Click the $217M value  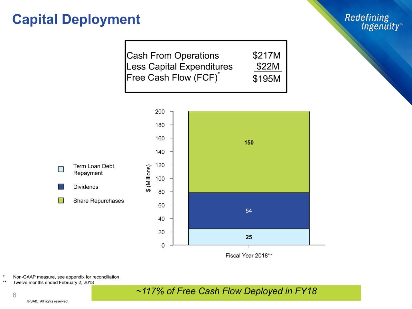tap(267, 56)
